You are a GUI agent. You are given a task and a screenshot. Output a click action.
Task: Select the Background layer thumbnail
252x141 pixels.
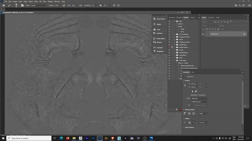coord(208,34)
